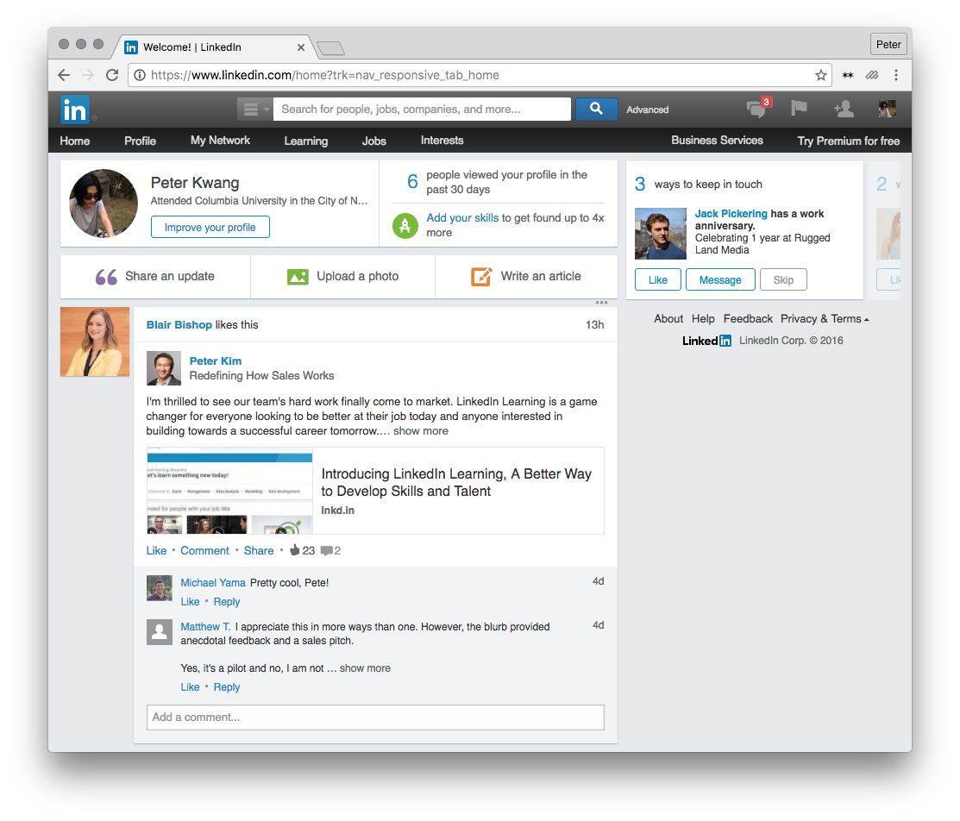The height and width of the screenshot is (821, 960).
Task: Expand Matthew T.'s comment show more
Action: pos(365,668)
